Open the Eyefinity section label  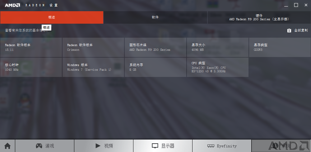[227, 146]
